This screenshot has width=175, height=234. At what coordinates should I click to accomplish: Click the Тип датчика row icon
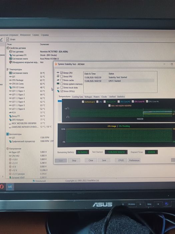(10, 51)
